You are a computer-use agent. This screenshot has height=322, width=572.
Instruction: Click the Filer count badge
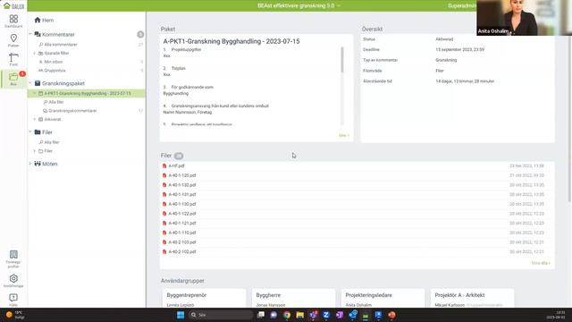coord(179,156)
